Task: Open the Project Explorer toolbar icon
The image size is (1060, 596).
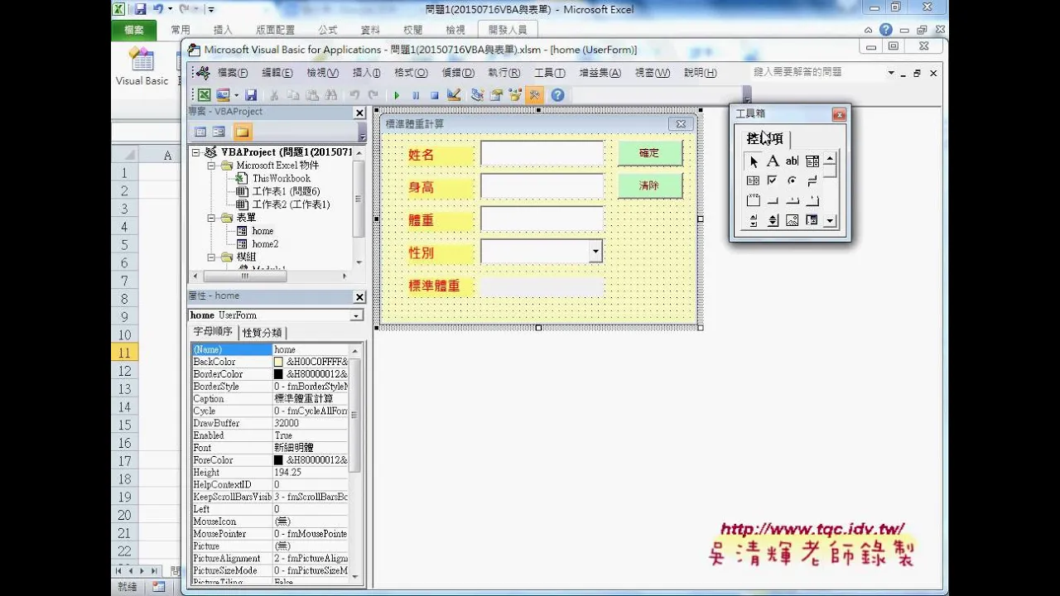Action: point(479,95)
